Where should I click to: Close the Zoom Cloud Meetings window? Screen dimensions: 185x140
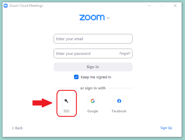[x=175, y=6]
